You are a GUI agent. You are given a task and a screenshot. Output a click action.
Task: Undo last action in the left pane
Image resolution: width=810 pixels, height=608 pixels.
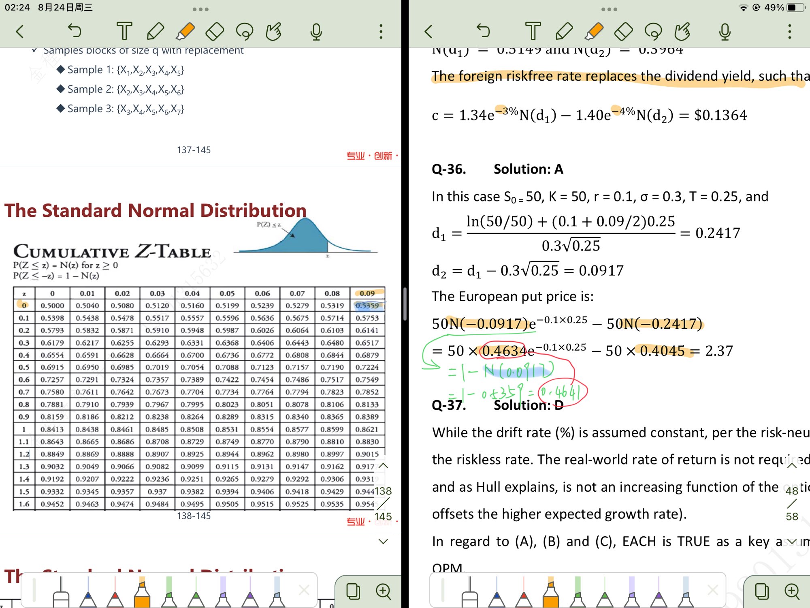(75, 31)
